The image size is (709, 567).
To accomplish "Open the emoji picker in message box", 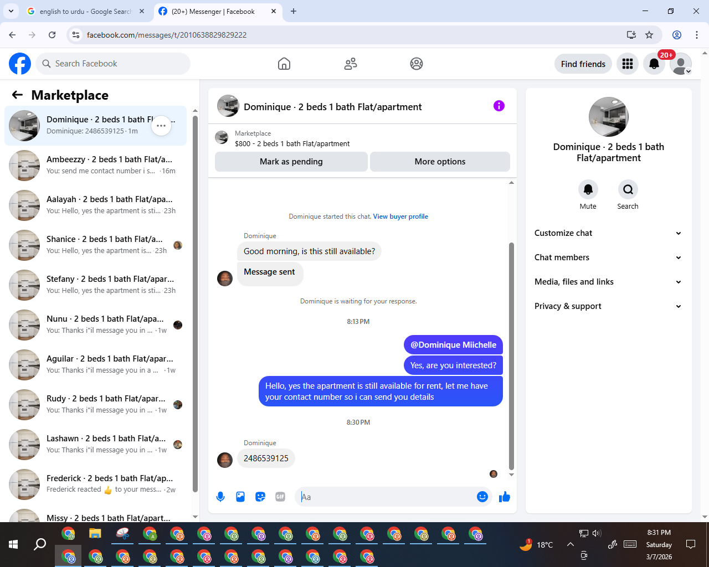I will point(482,497).
